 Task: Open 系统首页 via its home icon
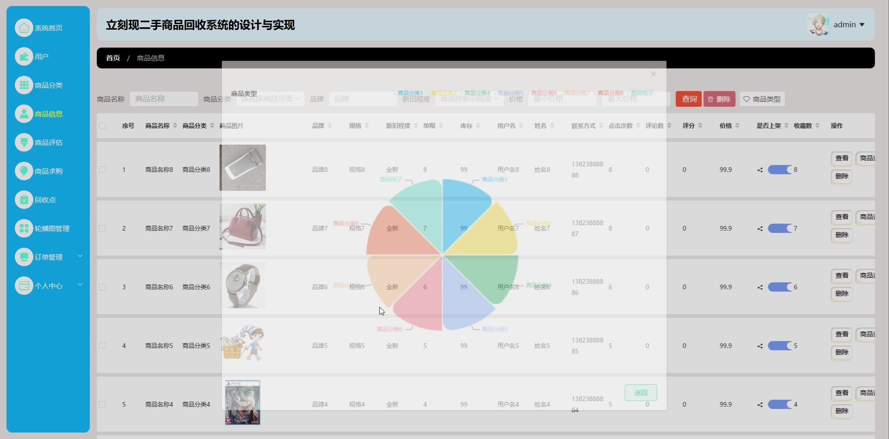point(24,28)
